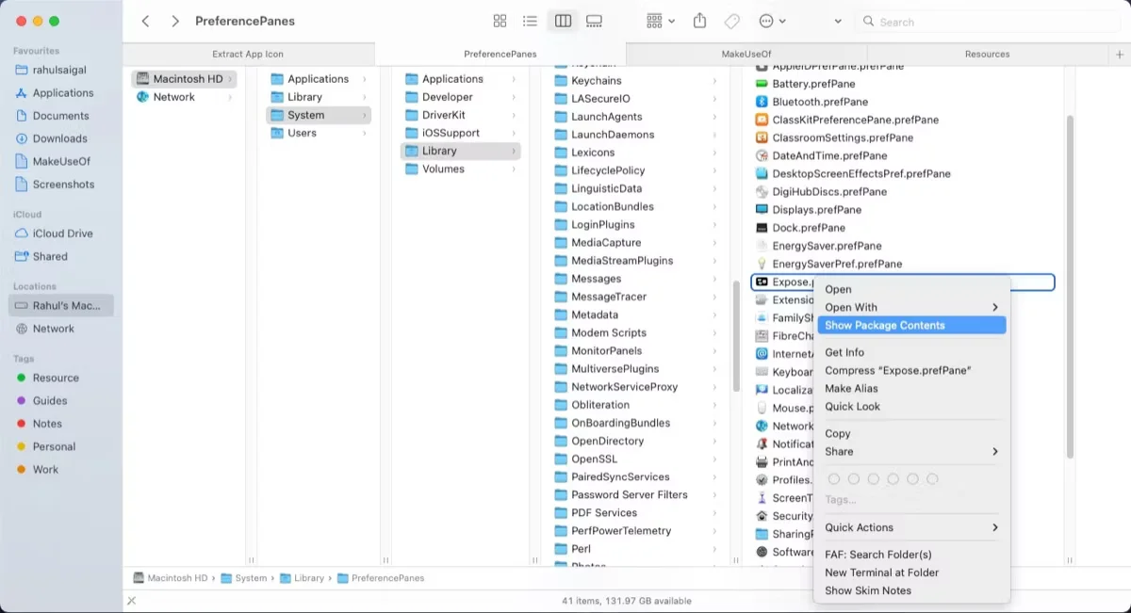The height and width of the screenshot is (613, 1131).
Task: Click the Edit Tags toolbar icon
Action: click(731, 21)
